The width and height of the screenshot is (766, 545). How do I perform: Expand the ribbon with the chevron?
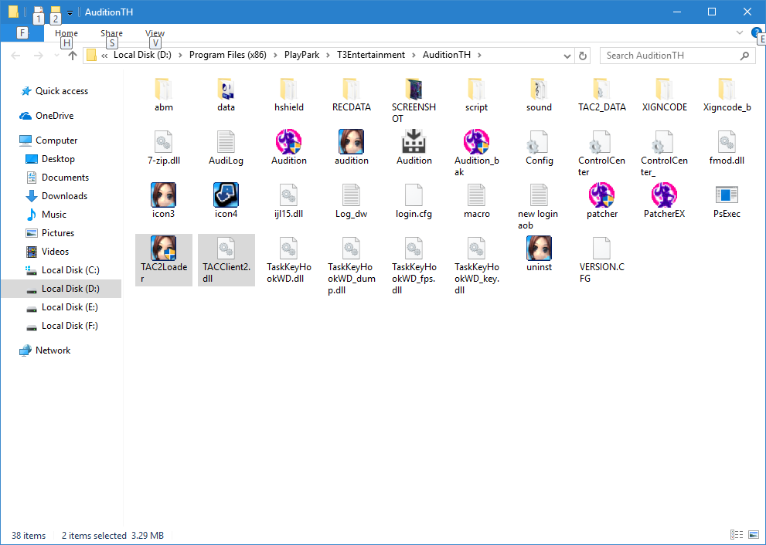pos(740,33)
